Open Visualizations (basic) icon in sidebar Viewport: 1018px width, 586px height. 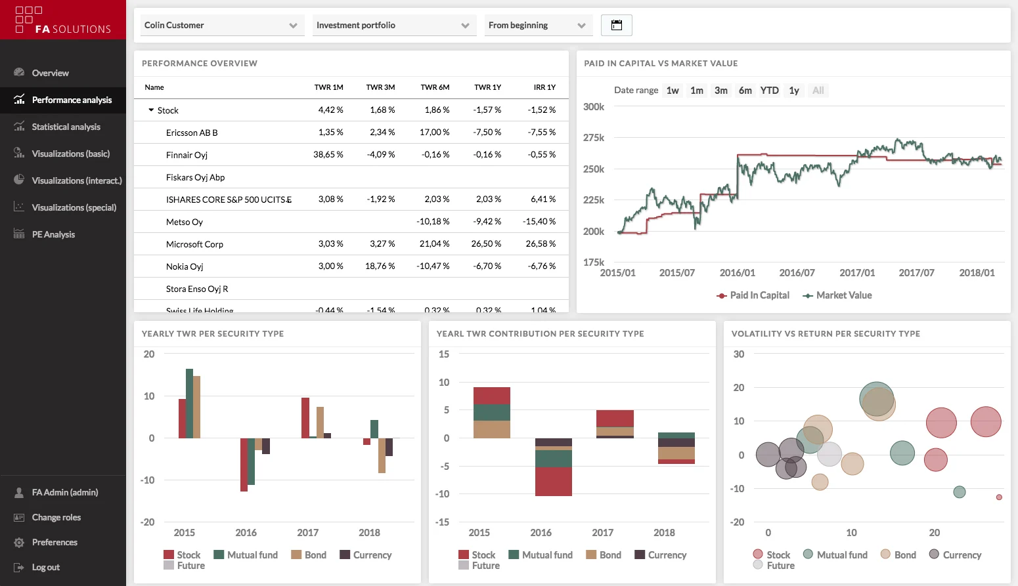click(19, 153)
